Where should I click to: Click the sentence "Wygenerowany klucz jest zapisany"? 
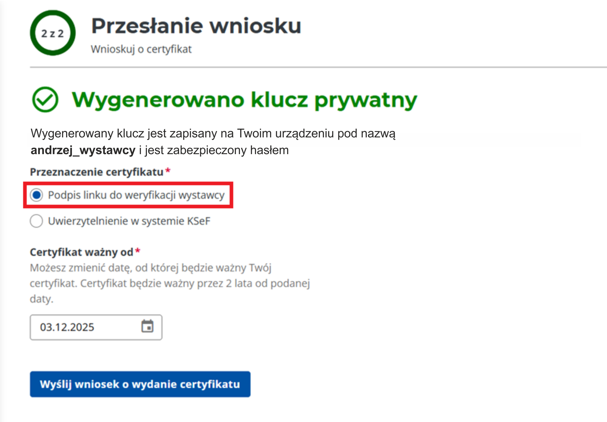[213, 134]
